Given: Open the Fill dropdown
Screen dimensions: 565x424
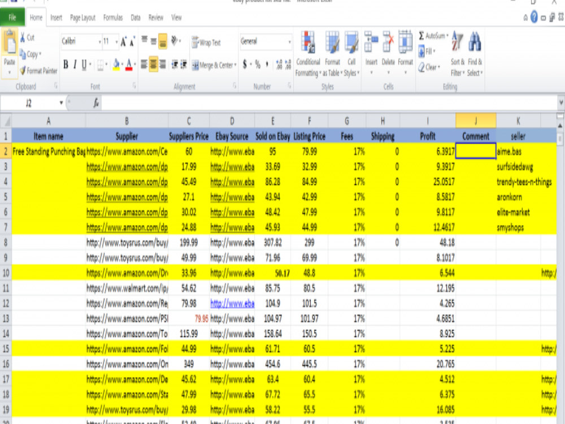Looking at the screenshot, I should 426,51.
